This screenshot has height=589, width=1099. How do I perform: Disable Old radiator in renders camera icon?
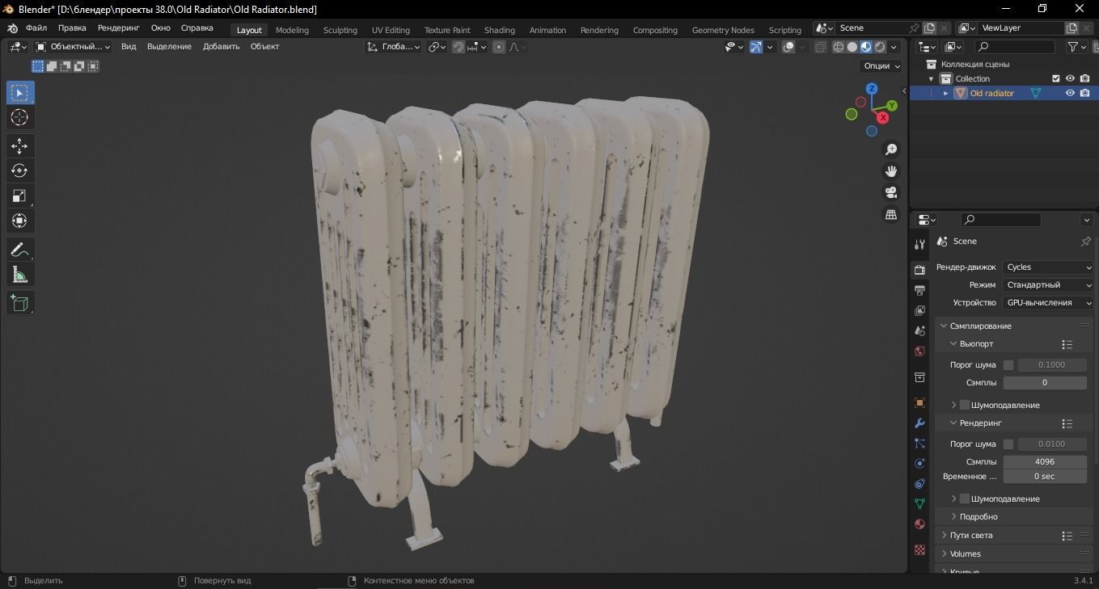[1084, 93]
